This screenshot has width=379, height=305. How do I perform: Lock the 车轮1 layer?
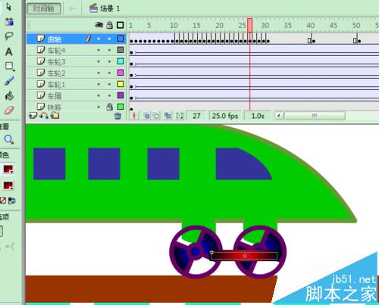(109, 84)
